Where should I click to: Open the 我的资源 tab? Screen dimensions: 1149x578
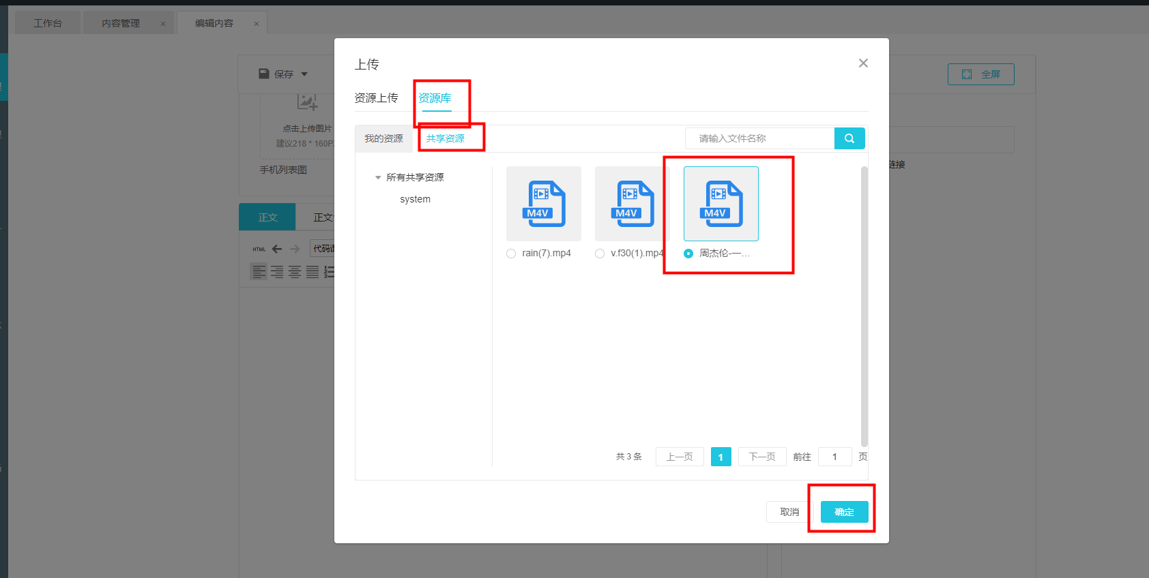383,138
